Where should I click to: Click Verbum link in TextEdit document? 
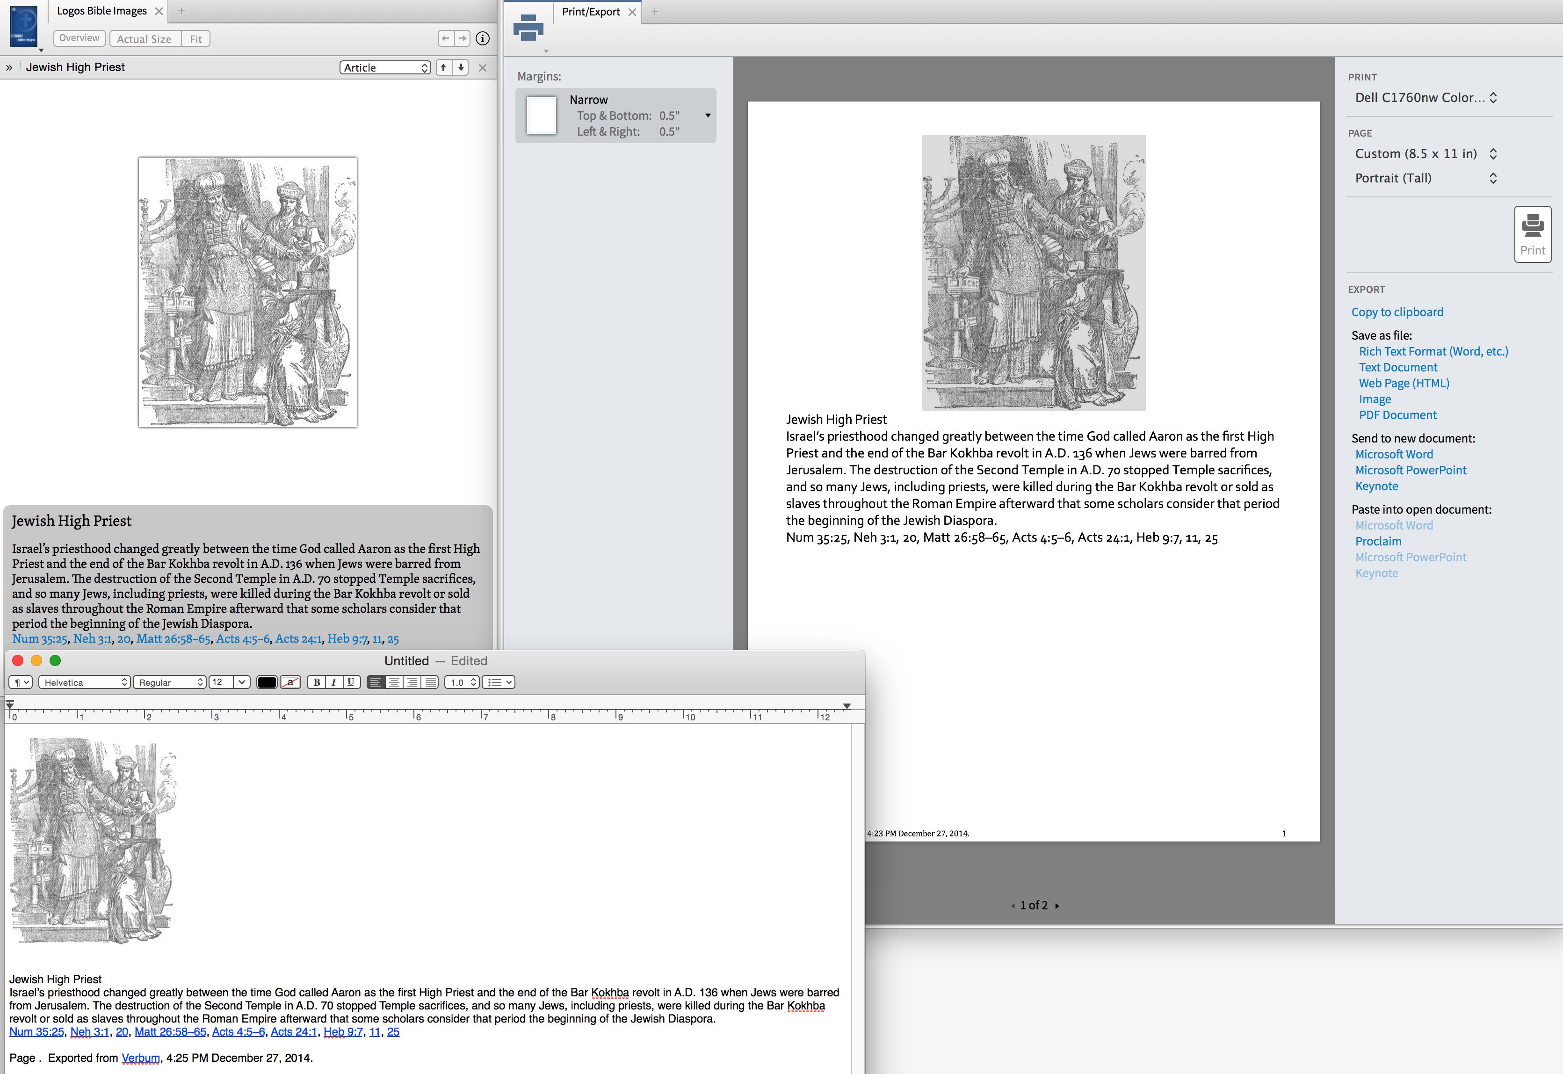coord(141,1058)
